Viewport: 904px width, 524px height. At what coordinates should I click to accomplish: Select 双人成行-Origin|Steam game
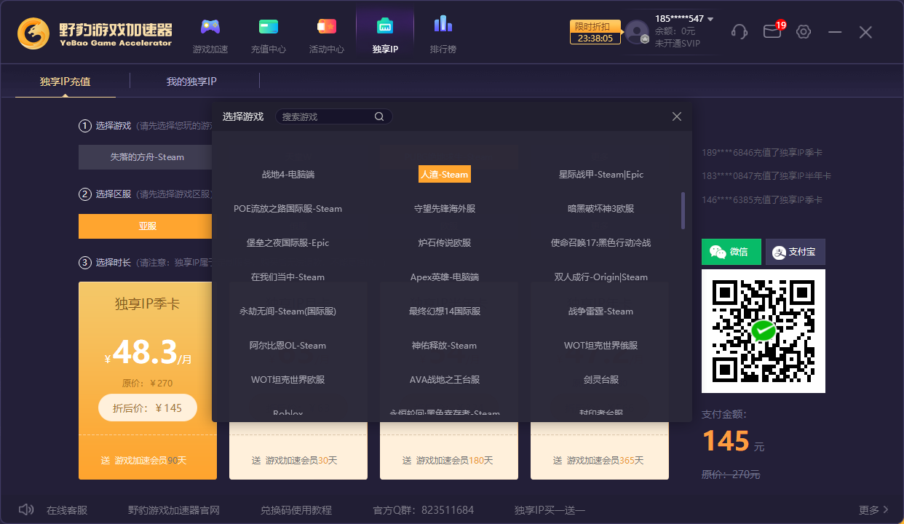coord(601,277)
